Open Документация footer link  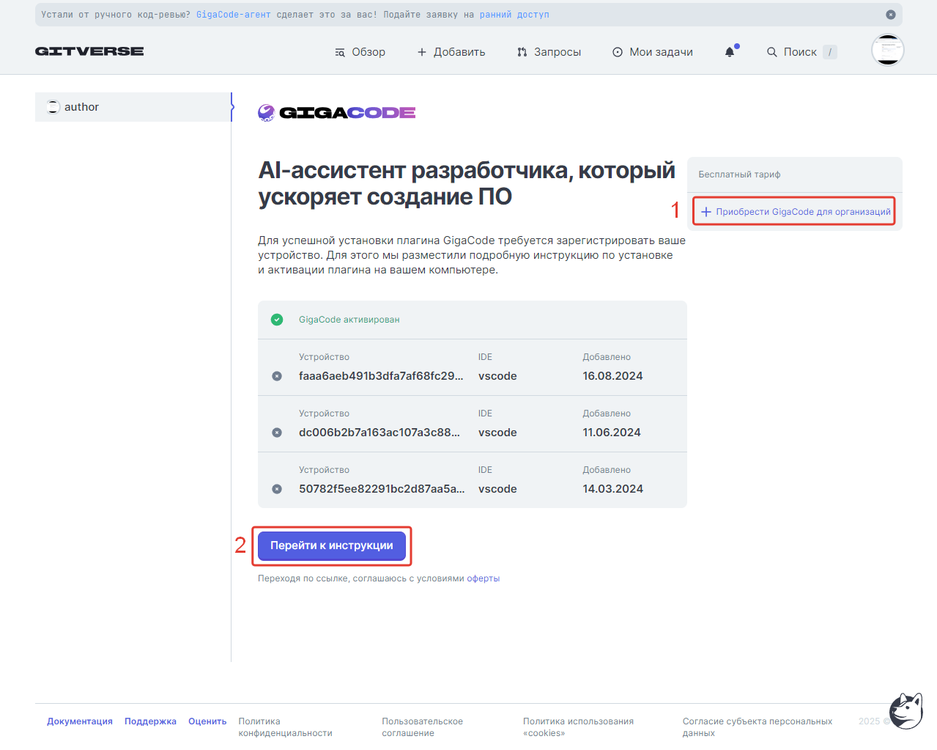[80, 721]
